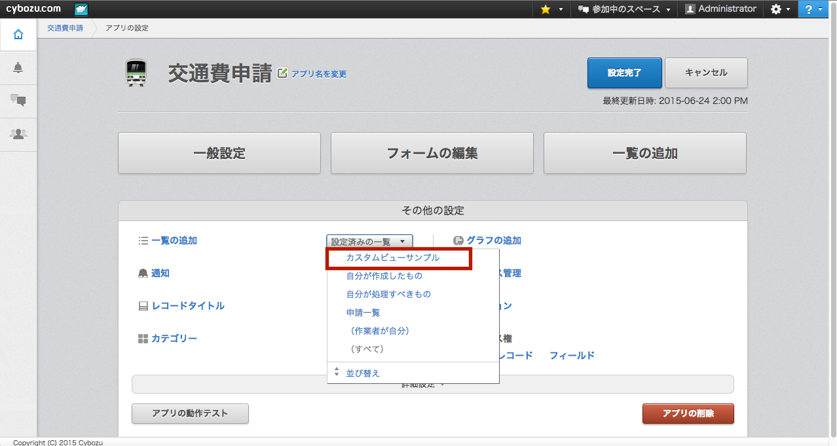Open notifications bell in the sidebar
Image resolution: width=837 pixels, height=446 pixels.
coord(18,68)
